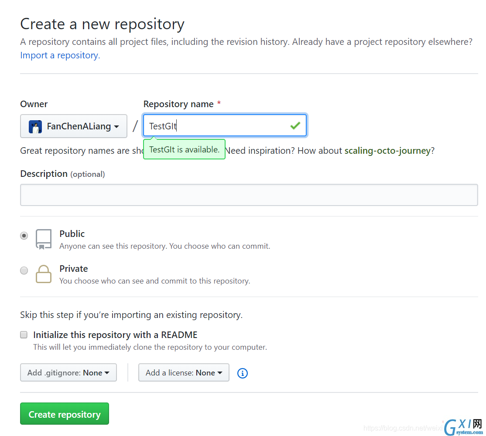Click 'Skip this step if you're importing' text
Screen dimensions: 486x436
pyautogui.click(x=131, y=315)
